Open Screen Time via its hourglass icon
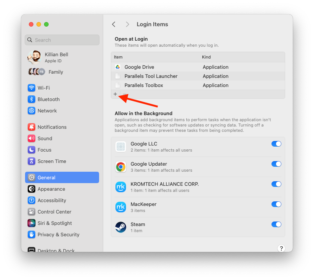Viewport: 314px width, 280px height. click(31, 161)
